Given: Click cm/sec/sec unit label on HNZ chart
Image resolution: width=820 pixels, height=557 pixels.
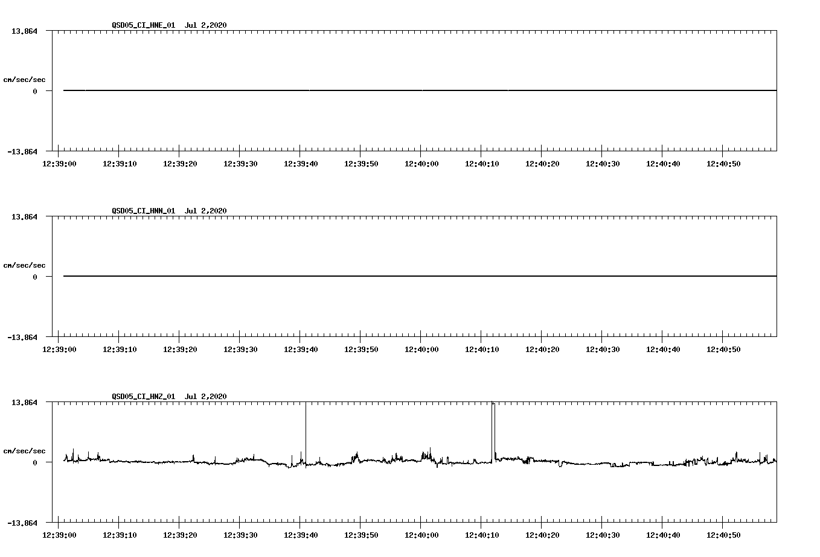Looking at the screenshot, I should 24,451.
